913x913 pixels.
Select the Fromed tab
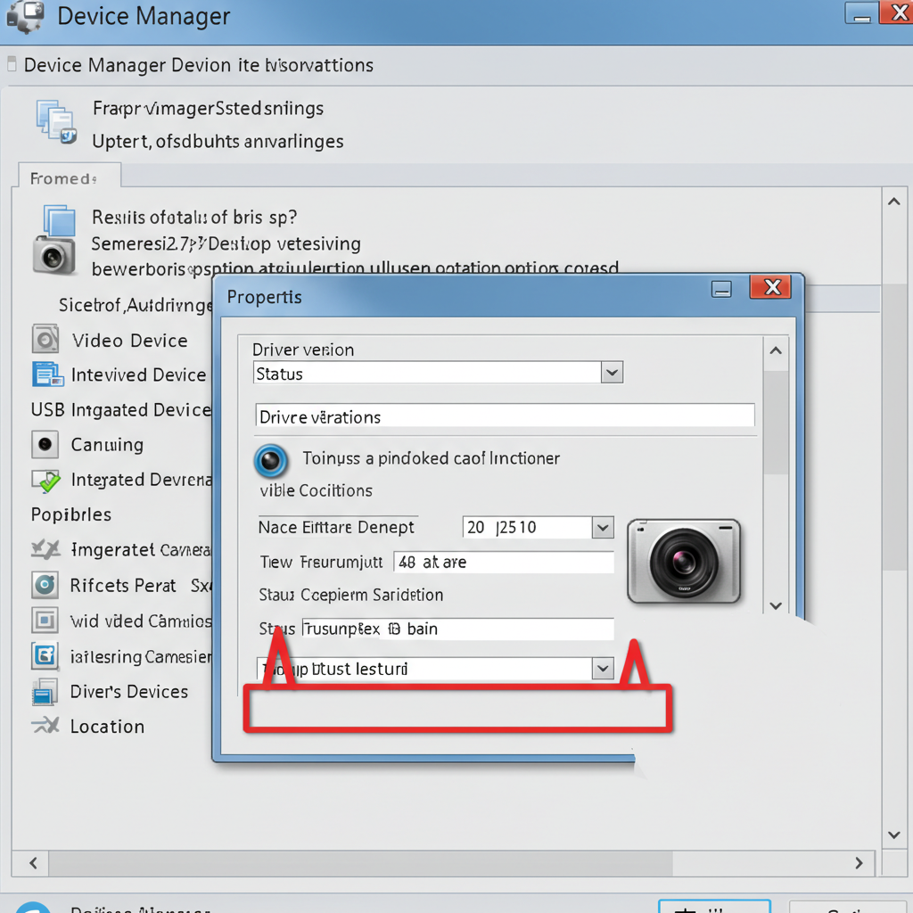(x=70, y=177)
